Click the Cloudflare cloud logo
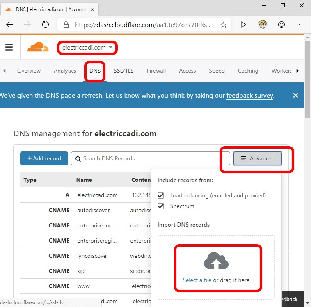 [38, 47]
